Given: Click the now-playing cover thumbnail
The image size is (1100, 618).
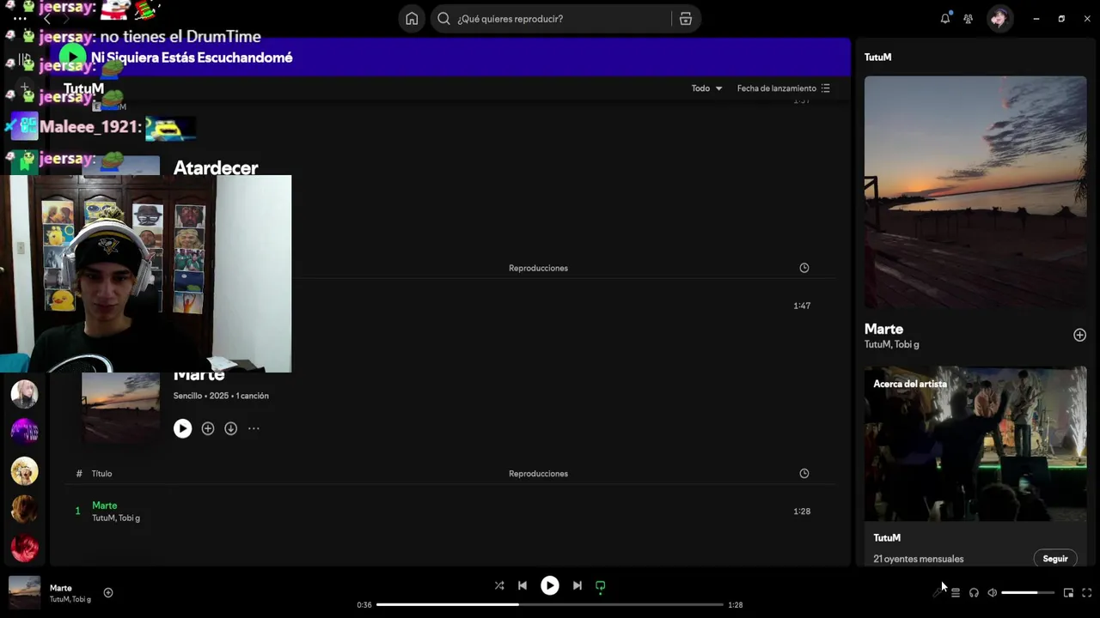Looking at the screenshot, I should (x=24, y=592).
